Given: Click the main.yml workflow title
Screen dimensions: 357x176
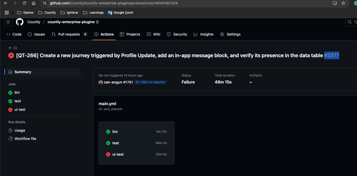Looking at the screenshot, I should 107,104.
